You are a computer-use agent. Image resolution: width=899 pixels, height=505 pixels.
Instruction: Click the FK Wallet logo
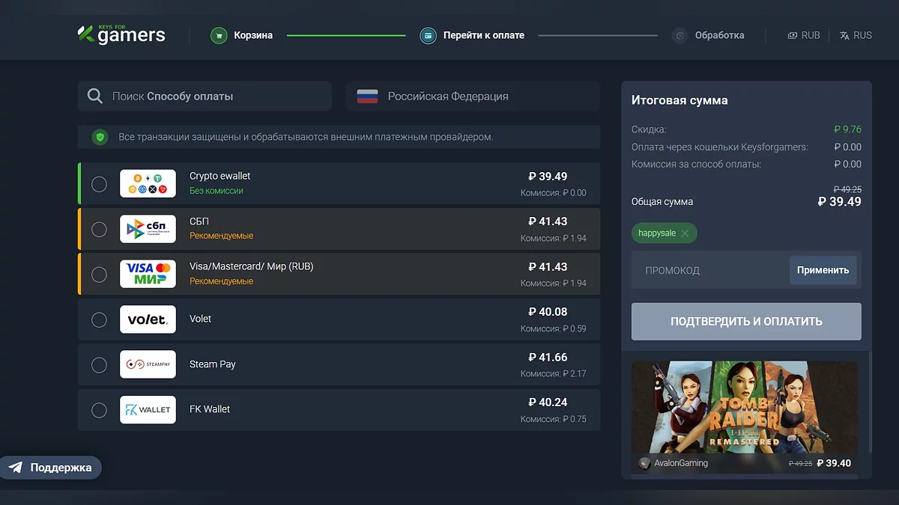click(x=148, y=410)
